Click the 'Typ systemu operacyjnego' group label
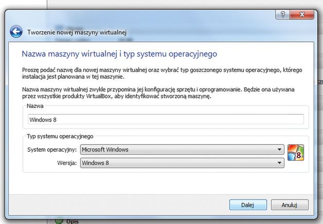The width and height of the screenshot is (323, 224). coord(60,136)
